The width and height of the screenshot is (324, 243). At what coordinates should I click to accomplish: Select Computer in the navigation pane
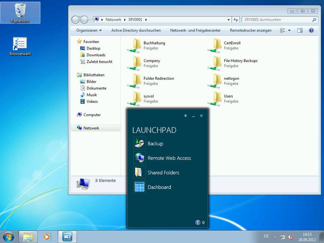[x=92, y=115]
